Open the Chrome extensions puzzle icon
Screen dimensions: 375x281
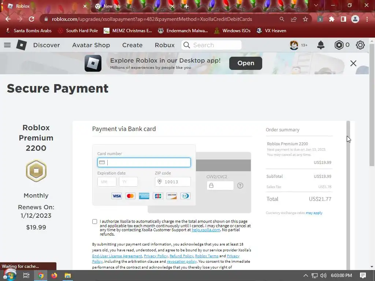(332, 19)
